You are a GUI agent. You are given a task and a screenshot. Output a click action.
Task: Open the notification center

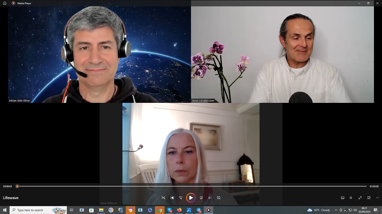click(376, 210)
